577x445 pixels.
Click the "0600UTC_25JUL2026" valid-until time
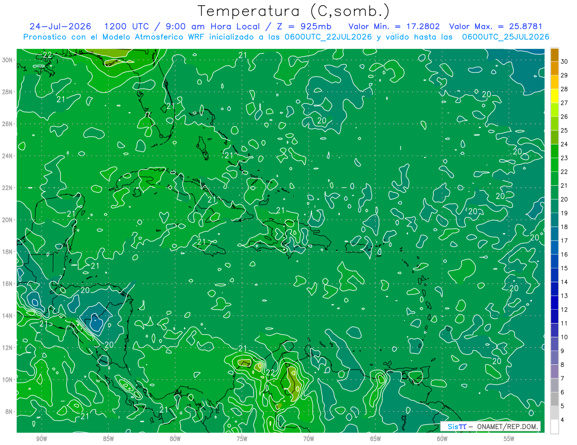pyautogui.click(x=505, y=37)
